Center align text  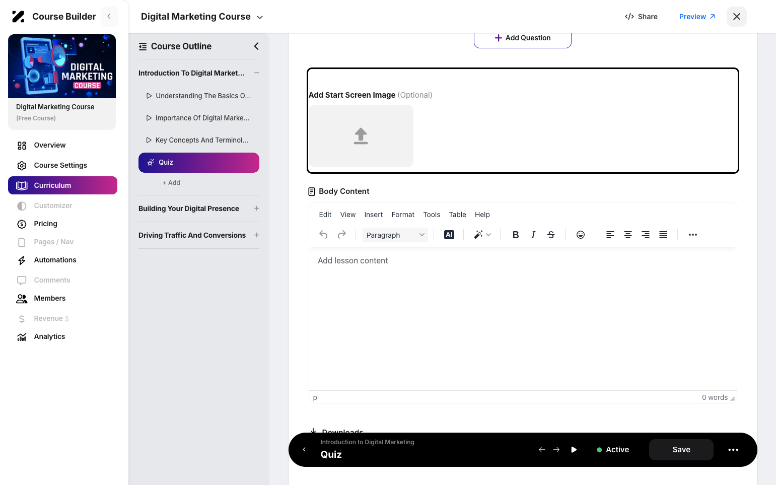pyautogui.click(x=628, y=235)
